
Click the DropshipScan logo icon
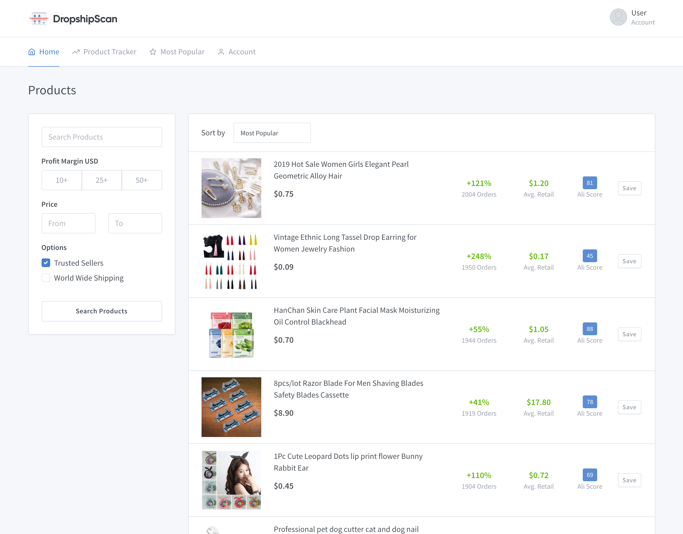pyautogui.click(x=39, y=19)
